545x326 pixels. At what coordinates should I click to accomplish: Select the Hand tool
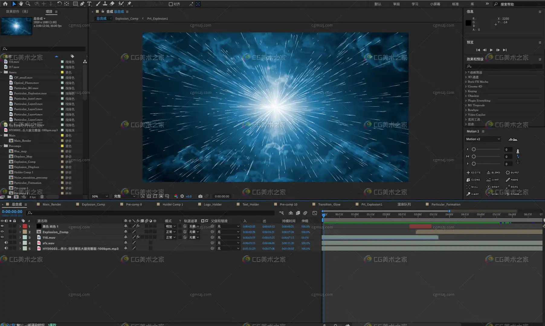[x=21, y=4]
